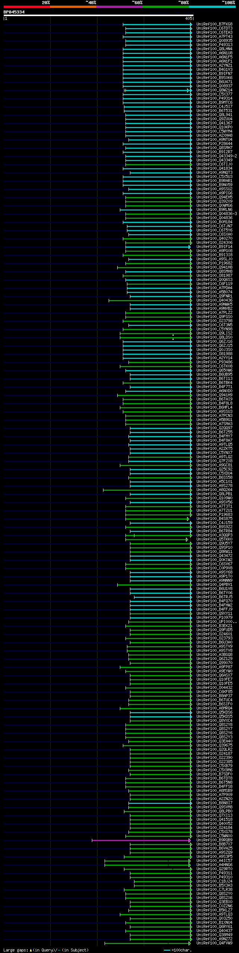Select hit label UniRef100_A6N1U8
Image resolution: width=239 pixels, height=953 pixels.
pyautogui.click(x=214, y=53)
